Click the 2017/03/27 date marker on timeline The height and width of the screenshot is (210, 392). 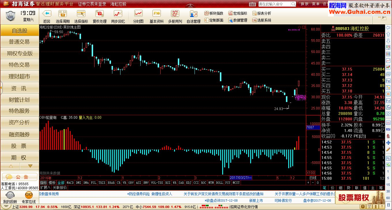pos(241,178)
